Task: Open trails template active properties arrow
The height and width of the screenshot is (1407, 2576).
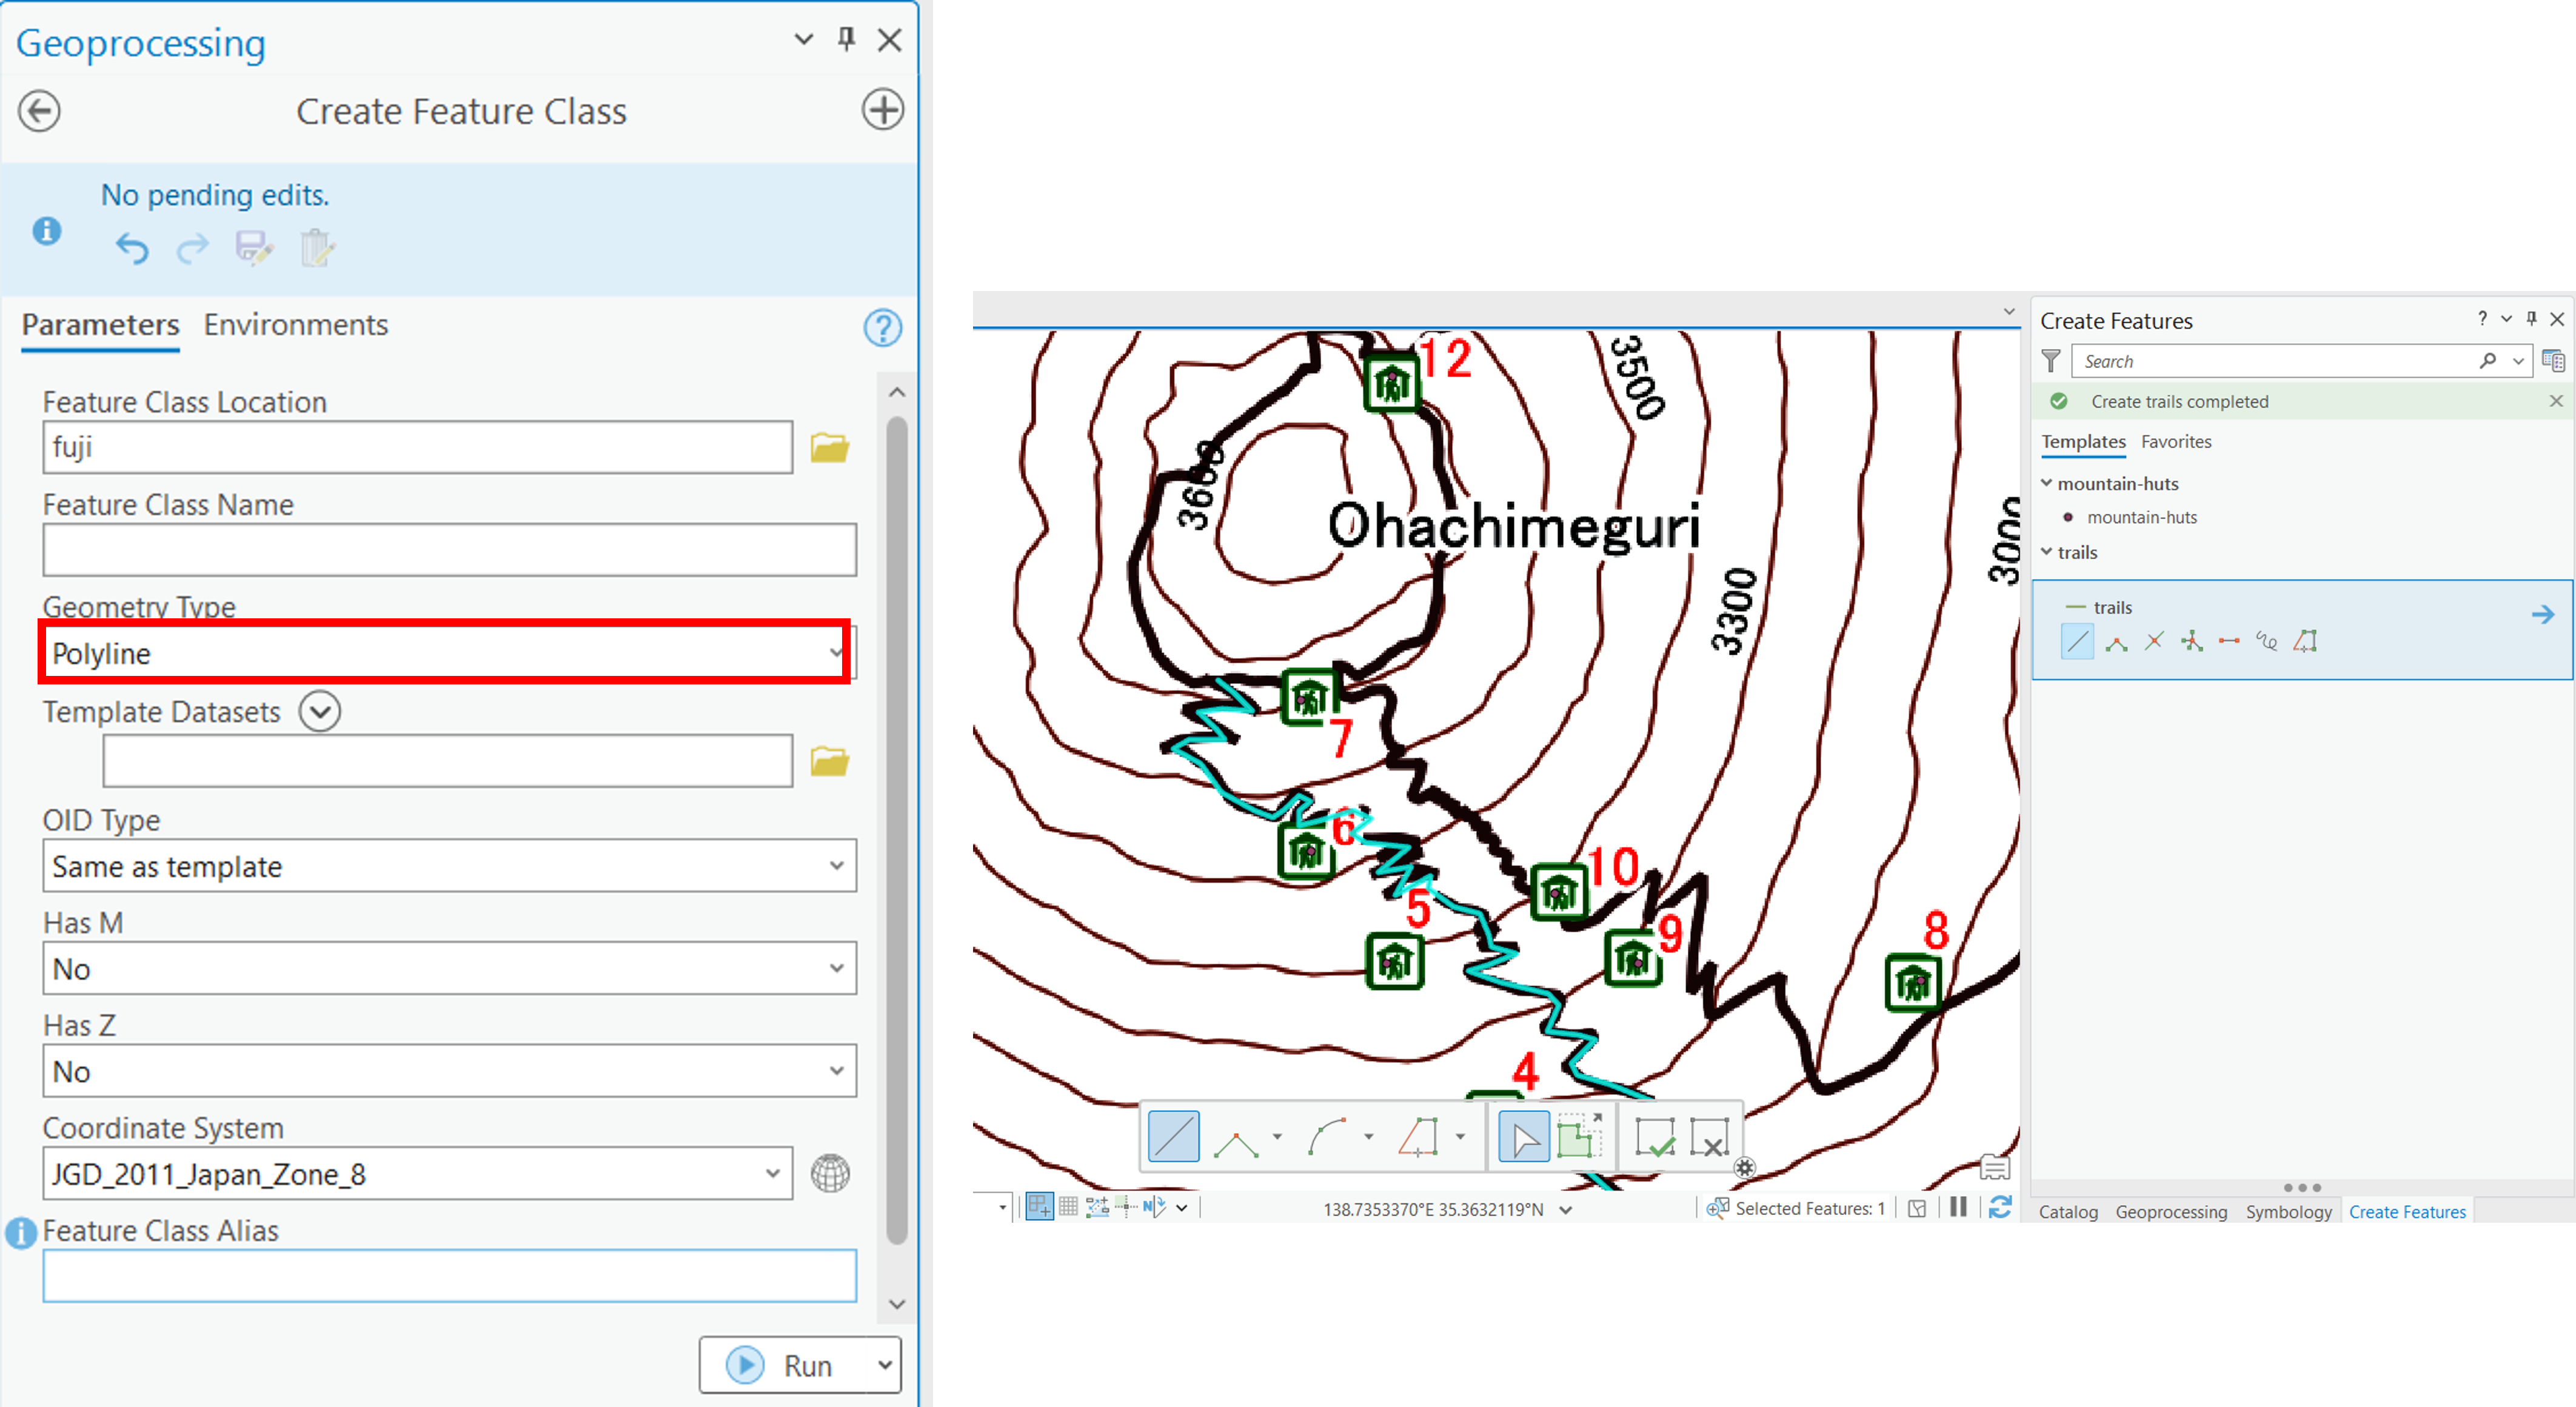Action: (2543, 614)
